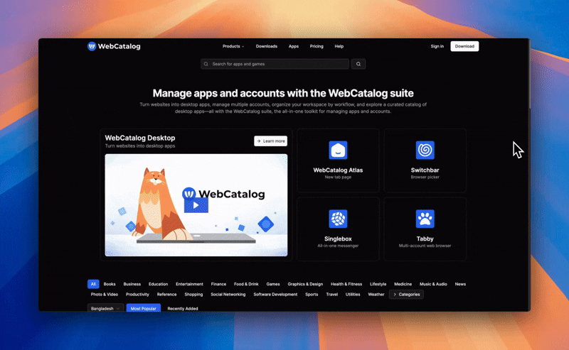Switch to Most Popular sorting
Image resolution: width=569 pixels, height=350 pixels.
coord(144,308)
